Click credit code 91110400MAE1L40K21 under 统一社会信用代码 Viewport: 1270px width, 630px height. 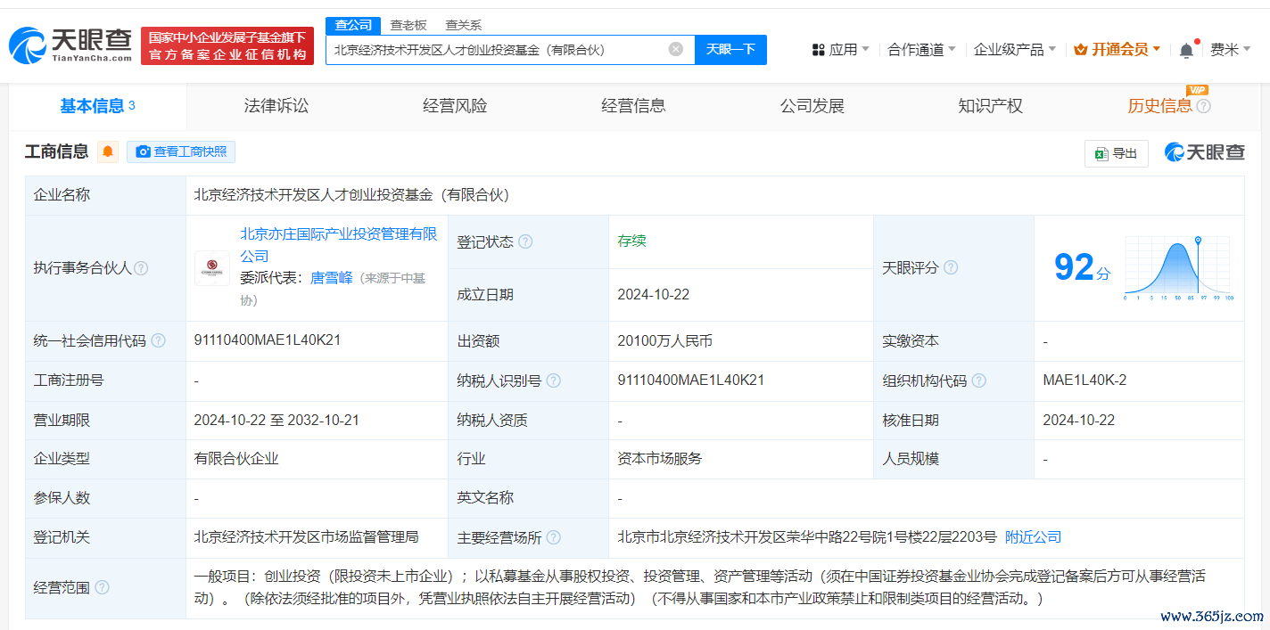click(x=268, y=340)
